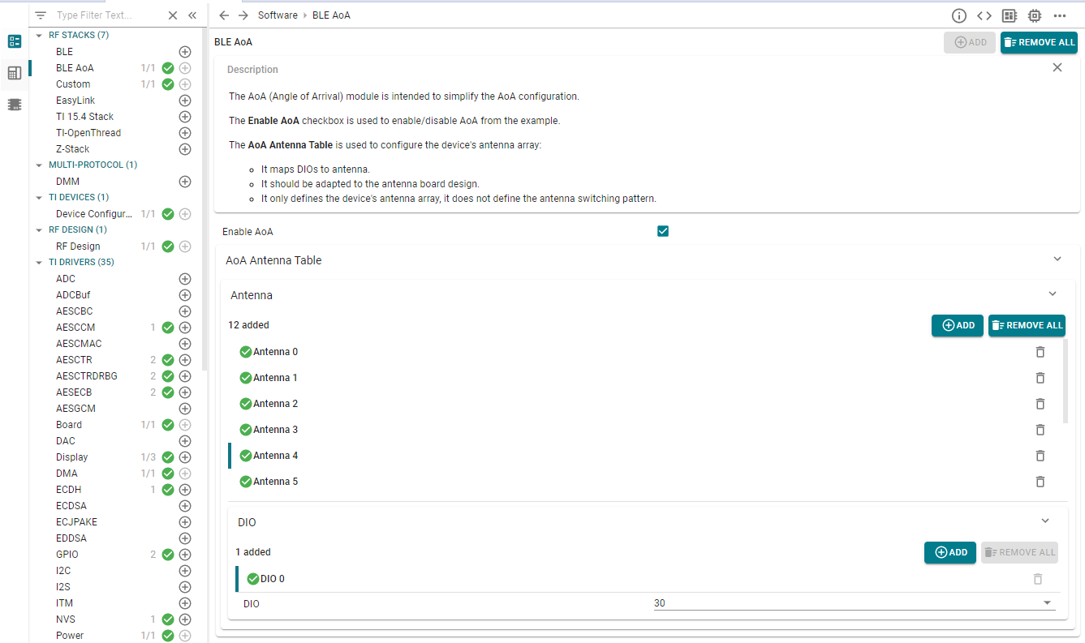Collapse the AoA Antenna Table section

(1057, 259)
